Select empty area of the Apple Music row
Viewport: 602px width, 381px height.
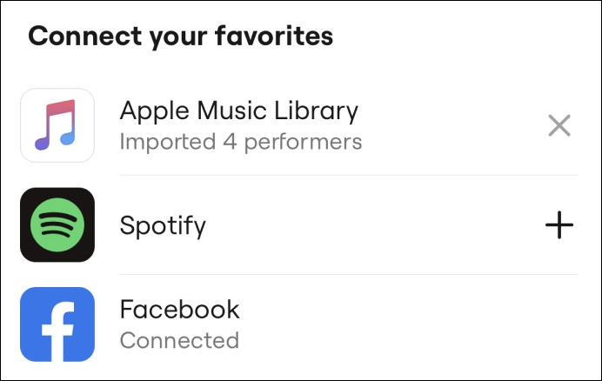pos(453,125)
